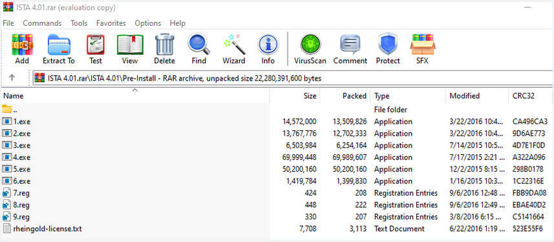Click size value 50,200,160 in Size column
Viewport: 554px width, 242px height.
299,169
